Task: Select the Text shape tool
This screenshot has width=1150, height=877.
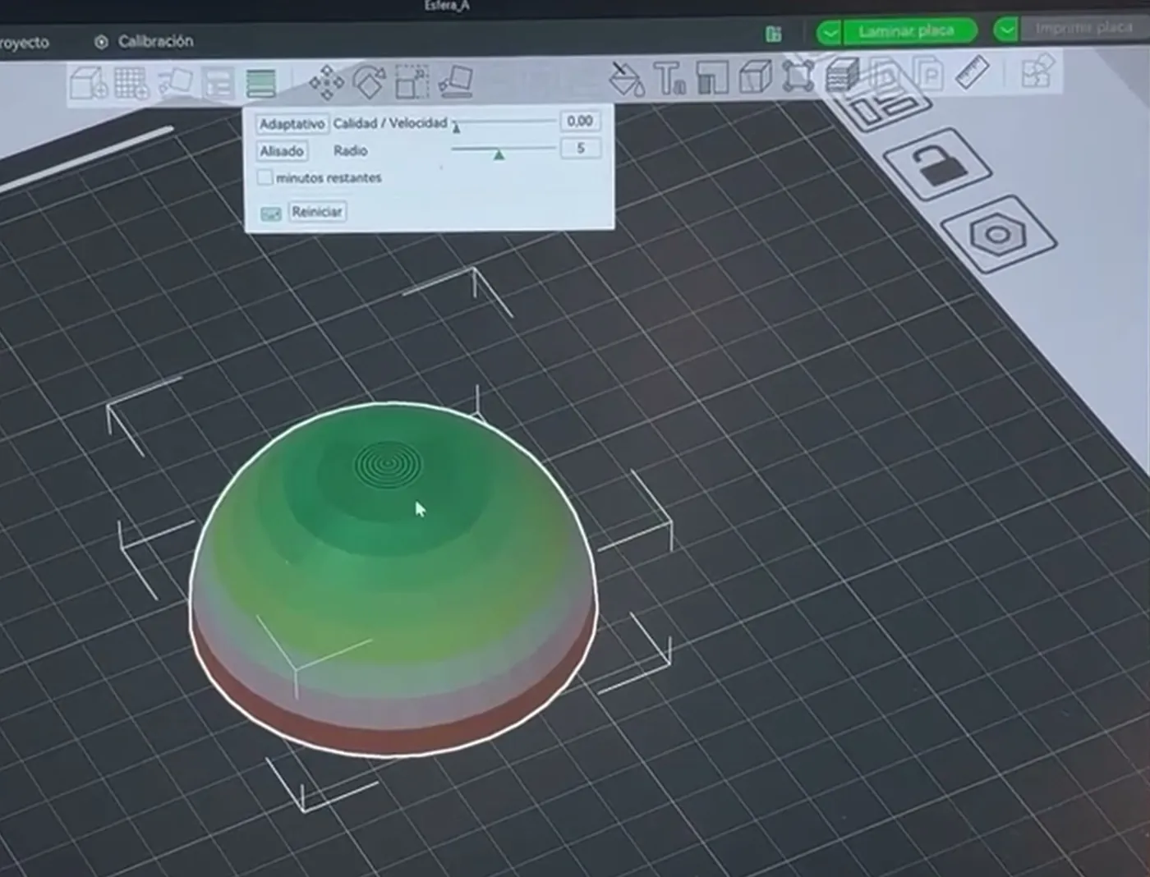Action: tap(669, 78)
